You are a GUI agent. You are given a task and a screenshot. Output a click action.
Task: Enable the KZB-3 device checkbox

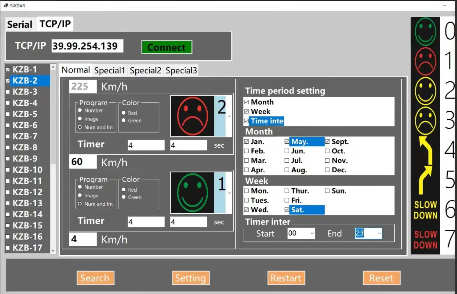tap(8, 92)
